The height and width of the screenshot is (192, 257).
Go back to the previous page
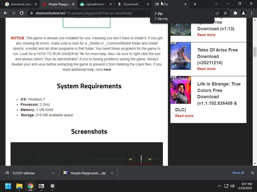point(6,13)
